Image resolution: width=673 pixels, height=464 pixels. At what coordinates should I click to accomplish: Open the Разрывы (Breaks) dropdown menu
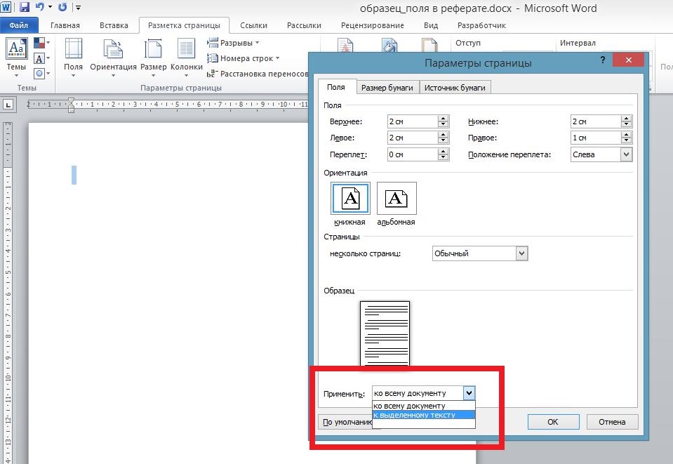234,43
